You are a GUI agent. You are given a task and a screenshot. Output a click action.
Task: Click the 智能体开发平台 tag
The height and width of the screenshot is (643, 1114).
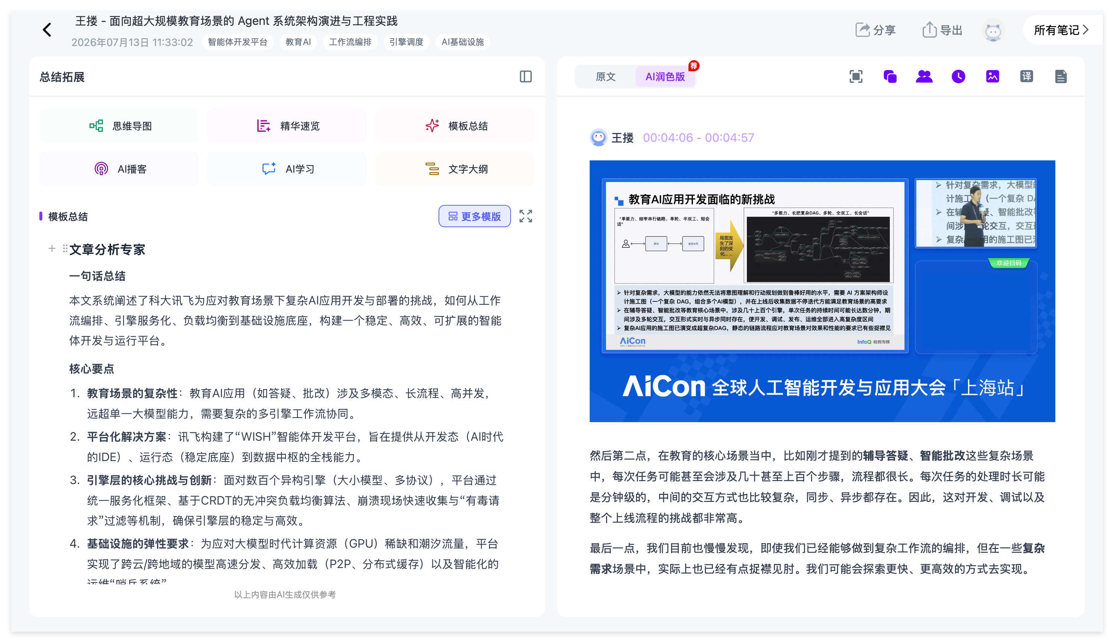pyautogui.click(x=238, y=42)
